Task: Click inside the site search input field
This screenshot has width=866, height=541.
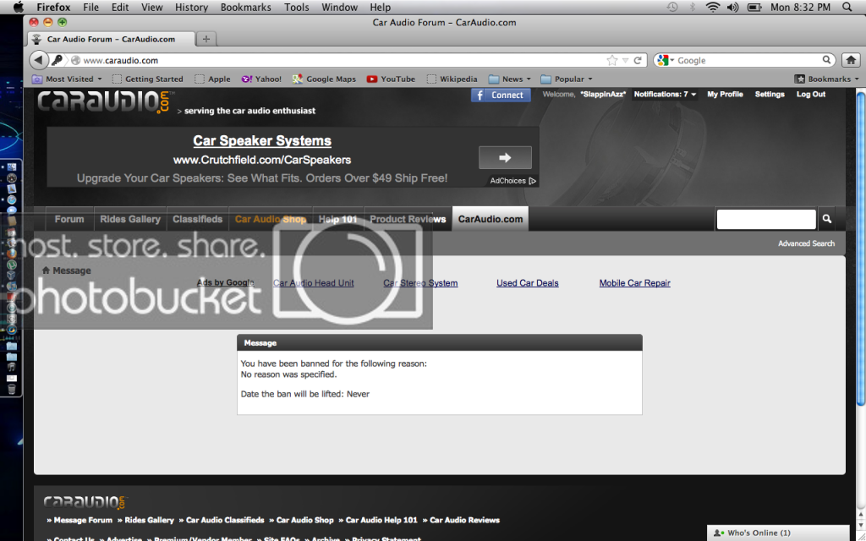Action: pos(765,219)
